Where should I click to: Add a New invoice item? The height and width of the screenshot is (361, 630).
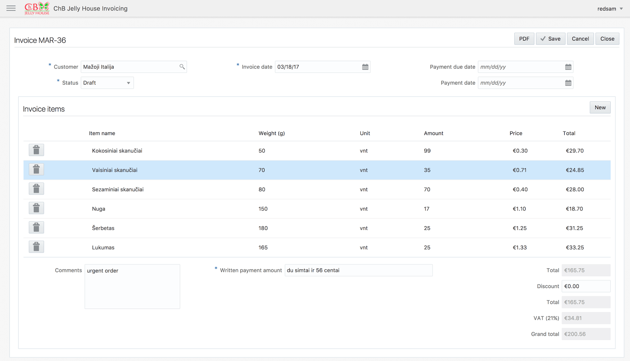(600, 108)
